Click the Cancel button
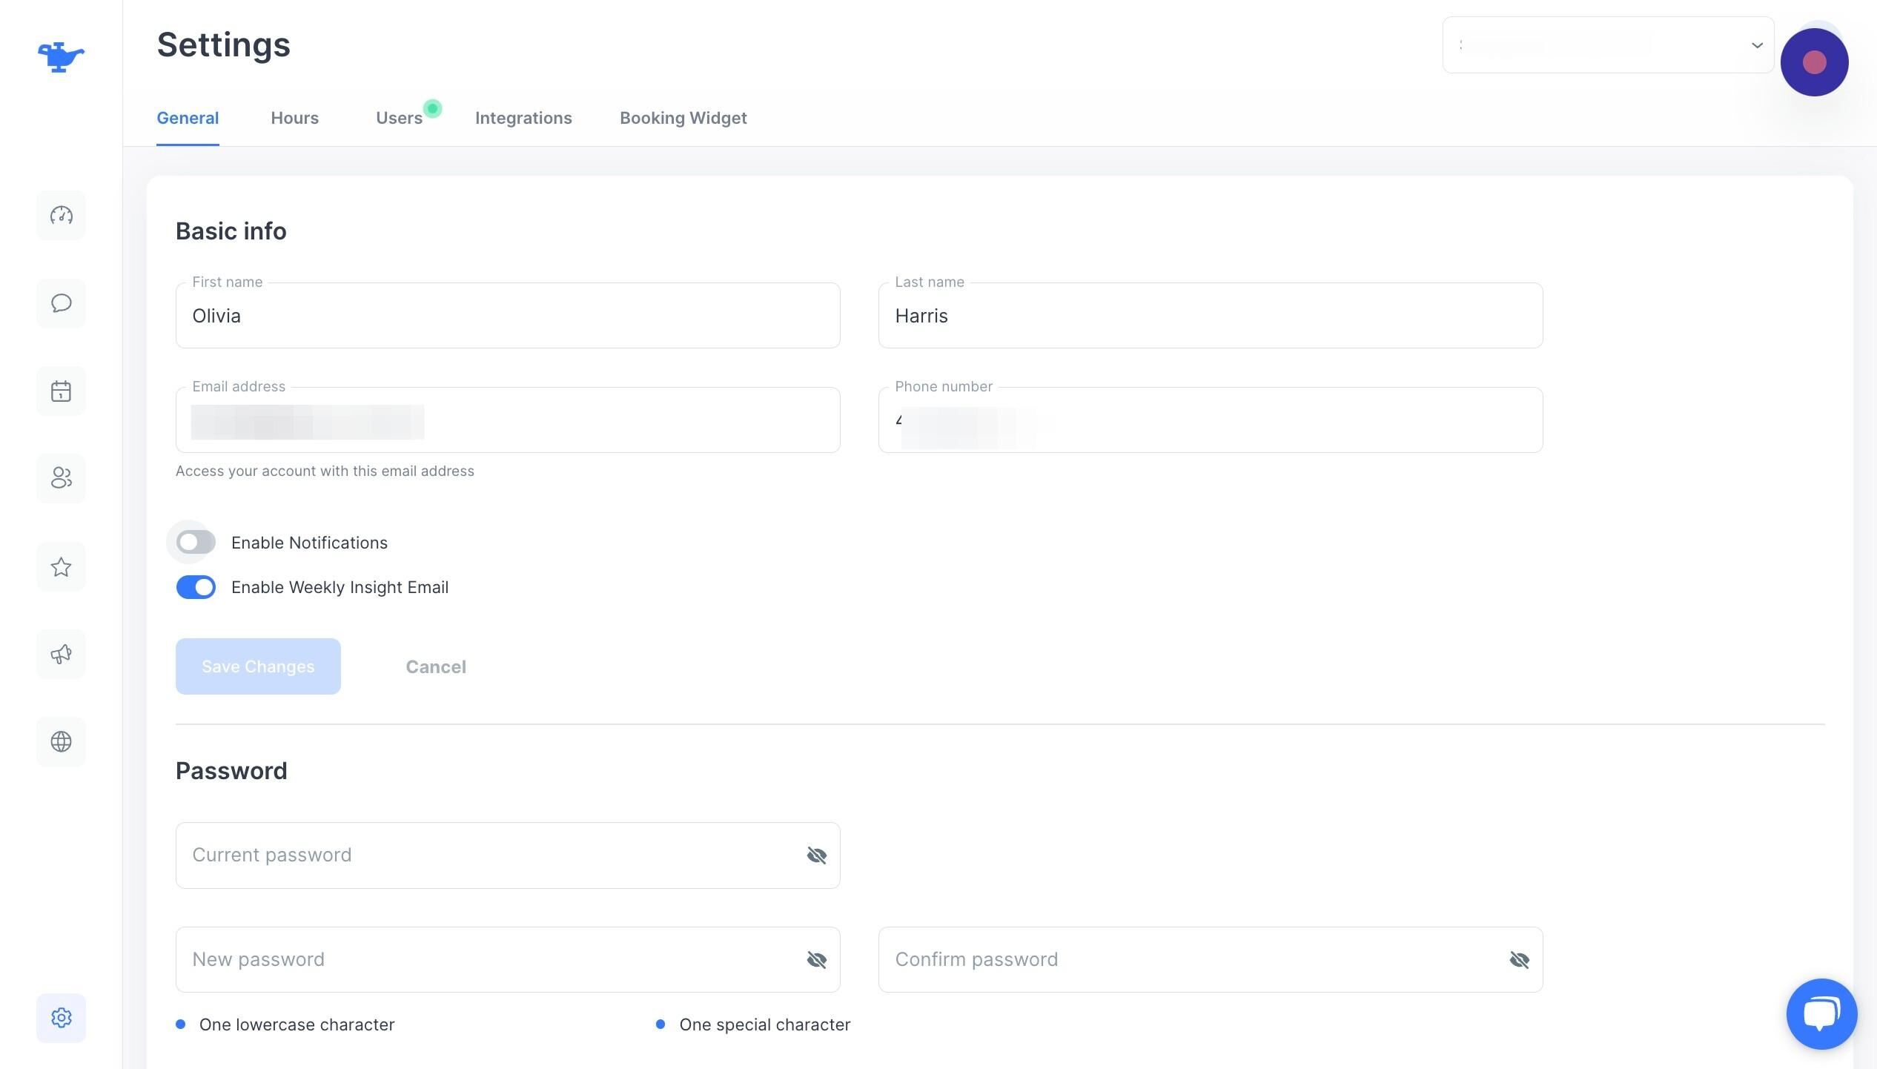Image resolution: width=1877 pixels, height=1069 pixels. tap(436, 666)
